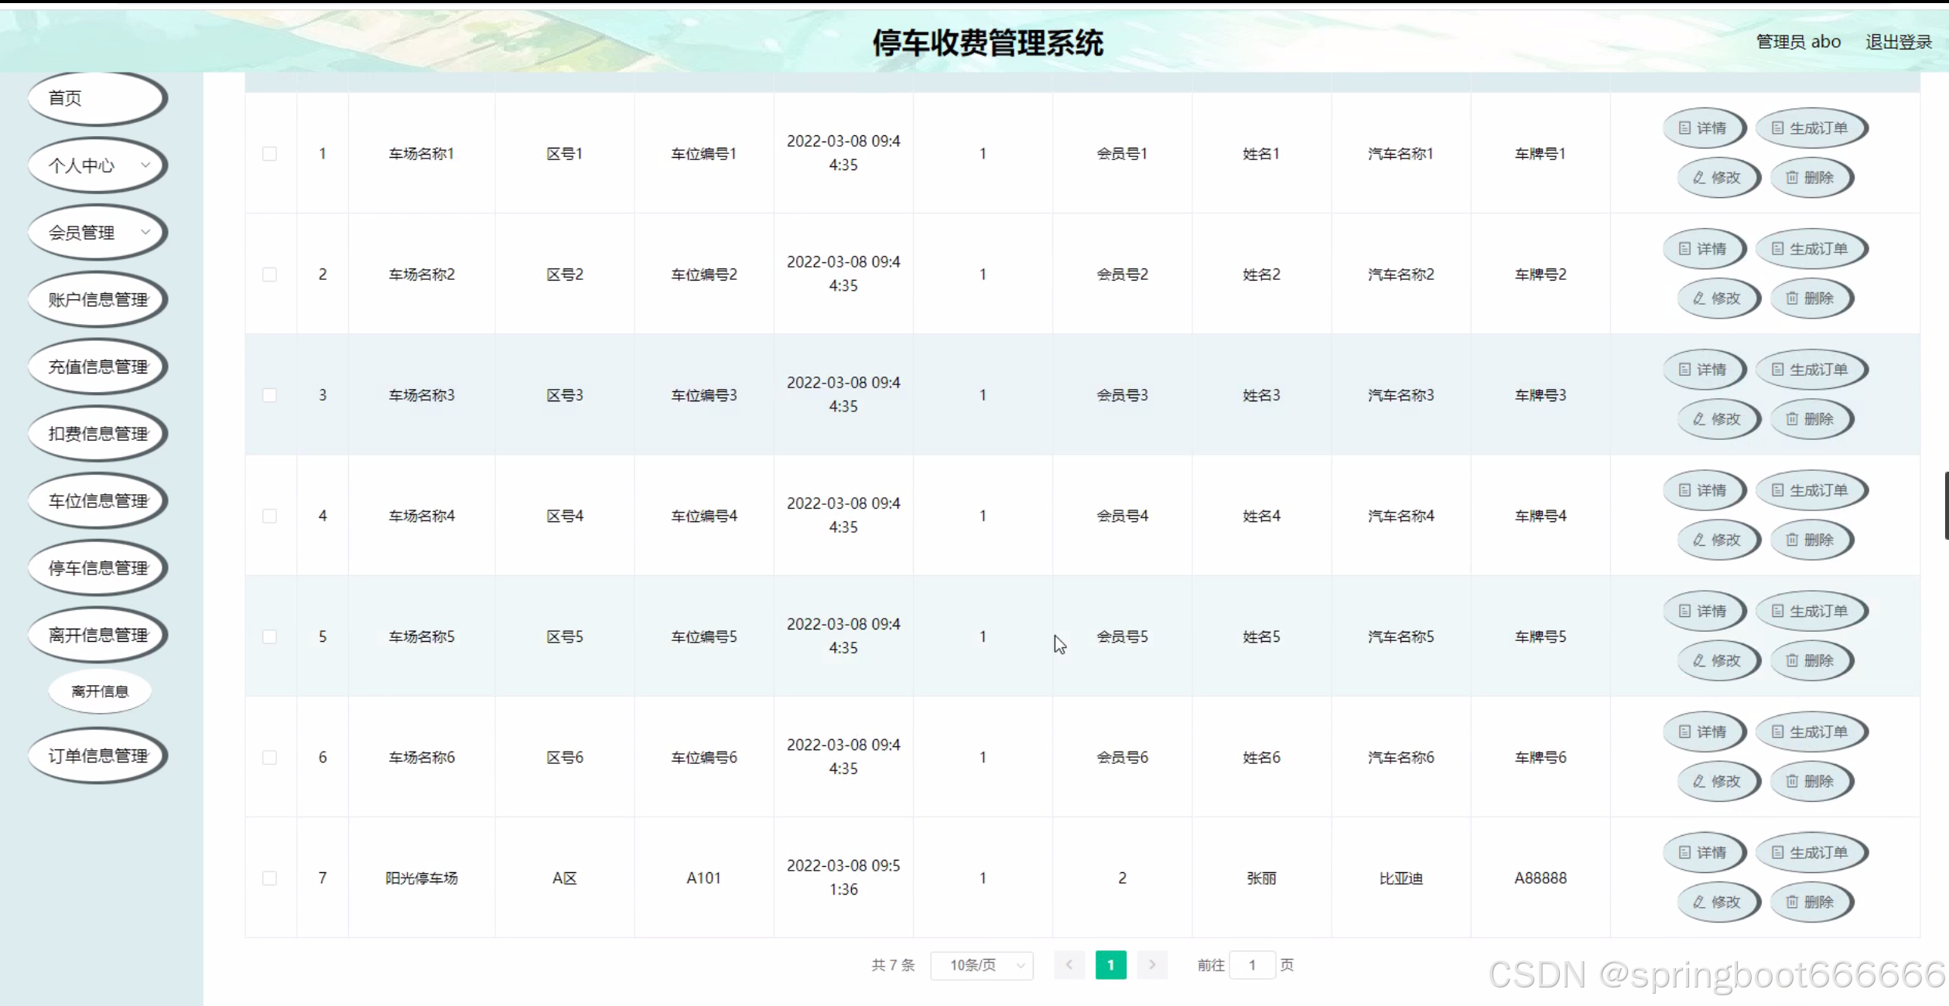Open 详情 for the 阳光停车场 row

[1703, 852]
